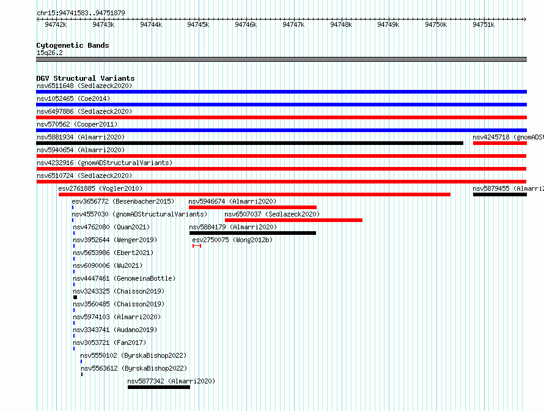This screenshot has height=411, width=544.
Task: Open the nsv4245718 variant label
Action: click(x=508, y=137)
